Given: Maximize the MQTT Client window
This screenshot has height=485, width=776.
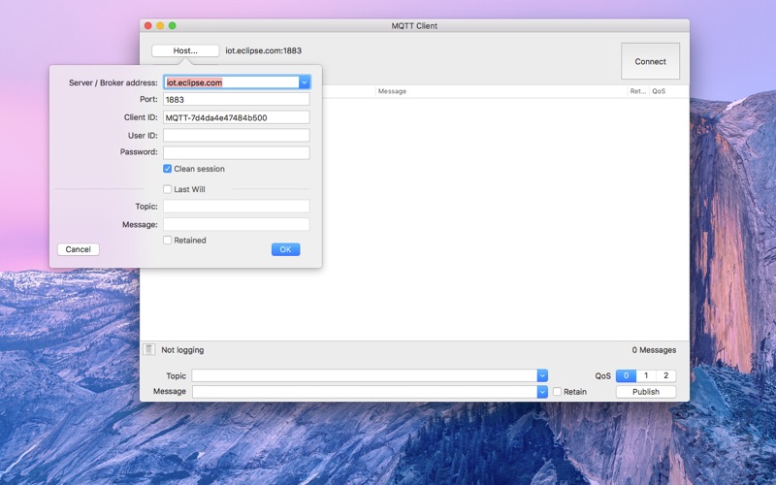Looking at the screenshot, I should point(173,26).
